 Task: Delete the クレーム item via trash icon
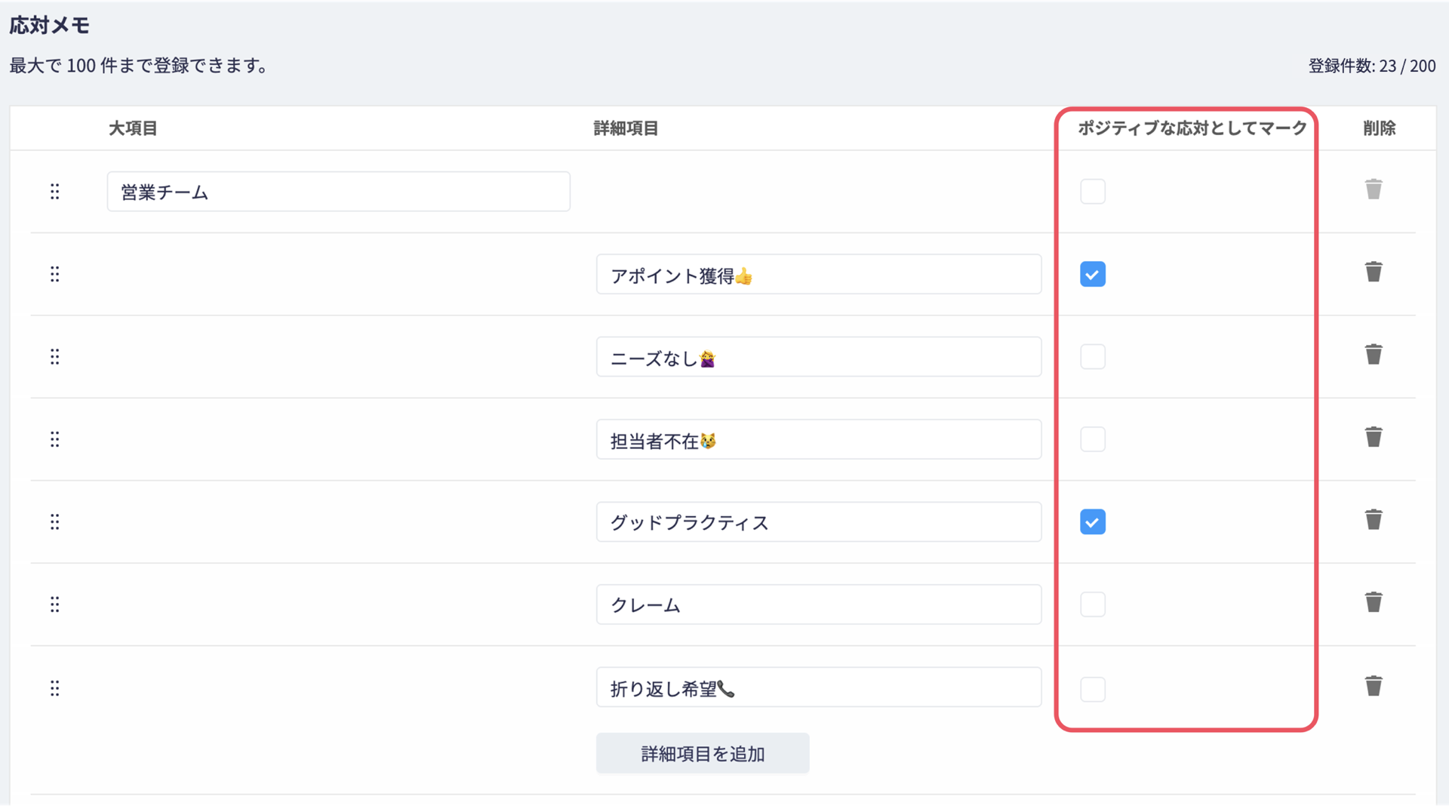point(1374,602)
